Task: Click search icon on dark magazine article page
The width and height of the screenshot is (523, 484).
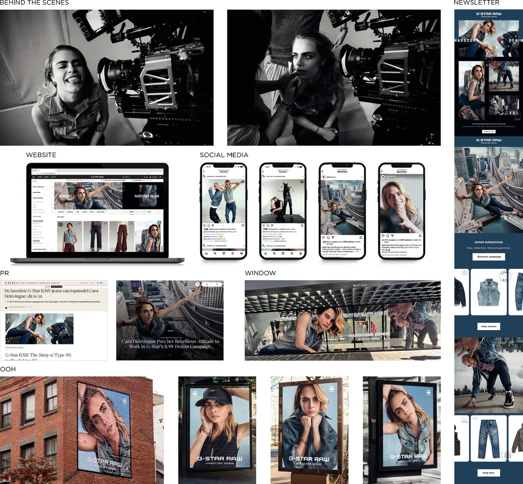Action: click(x=198, y=284)
